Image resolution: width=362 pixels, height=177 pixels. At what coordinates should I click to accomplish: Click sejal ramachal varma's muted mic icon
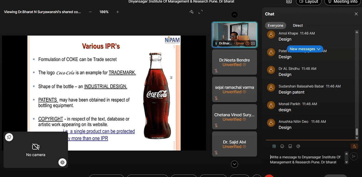pyautogui.click(x=216, y=98)
